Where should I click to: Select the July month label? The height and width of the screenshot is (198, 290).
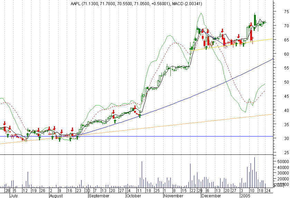[x=14, y=196]
